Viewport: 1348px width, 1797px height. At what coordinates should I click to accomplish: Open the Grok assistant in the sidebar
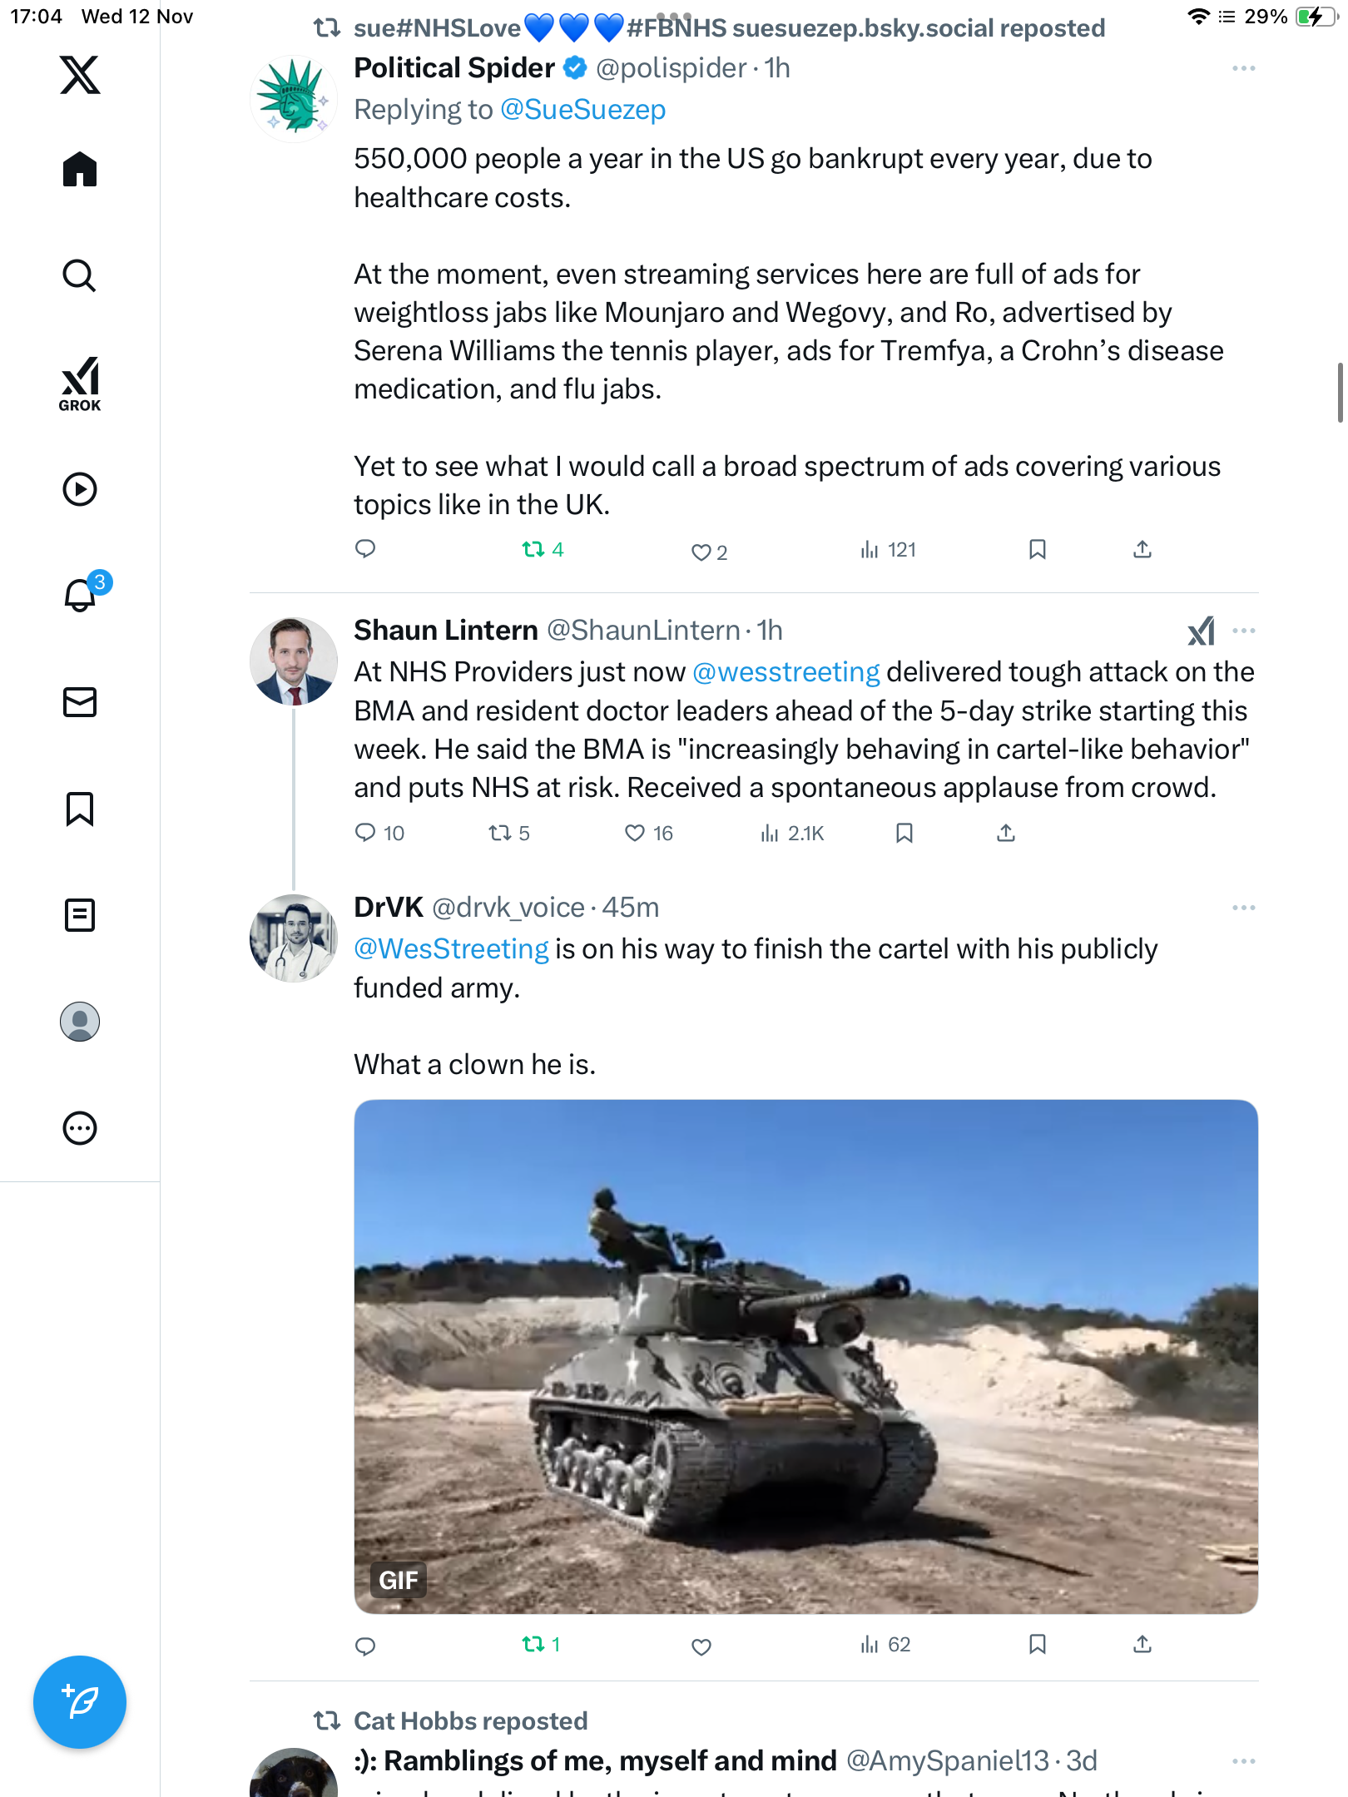[x=80, y=384]
